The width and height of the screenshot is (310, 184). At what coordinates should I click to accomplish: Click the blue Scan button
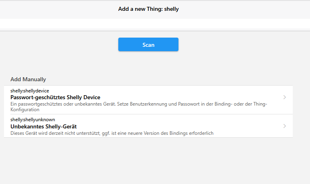pos(148,44)
